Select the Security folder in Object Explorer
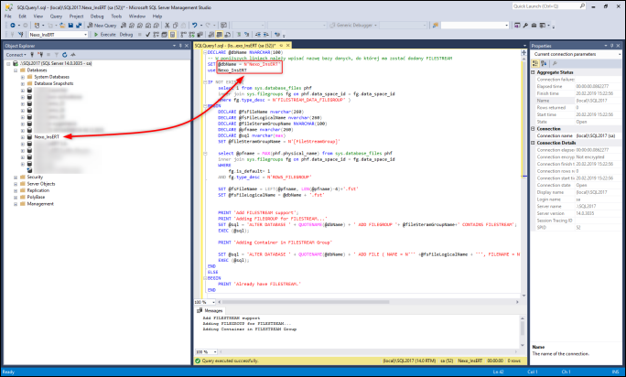 tap(35, 178)
